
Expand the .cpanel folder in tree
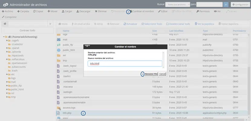[x=7, y=48]
